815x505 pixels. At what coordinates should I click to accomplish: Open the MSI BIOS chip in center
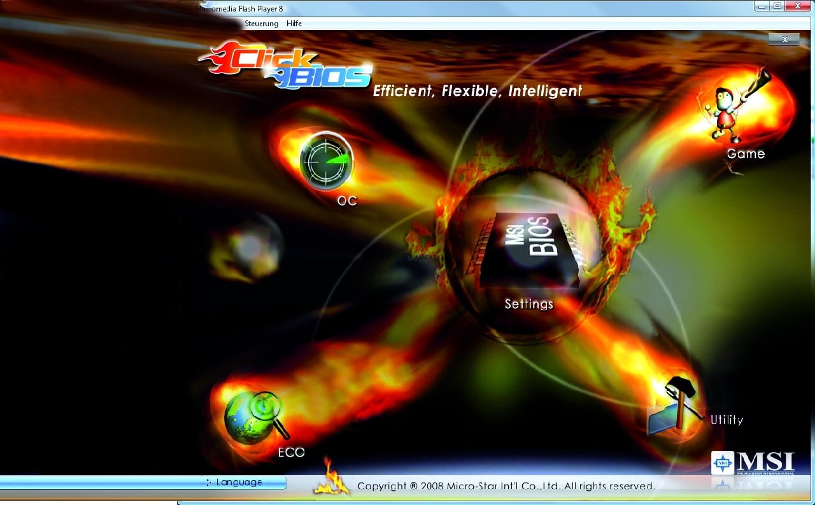528,247
